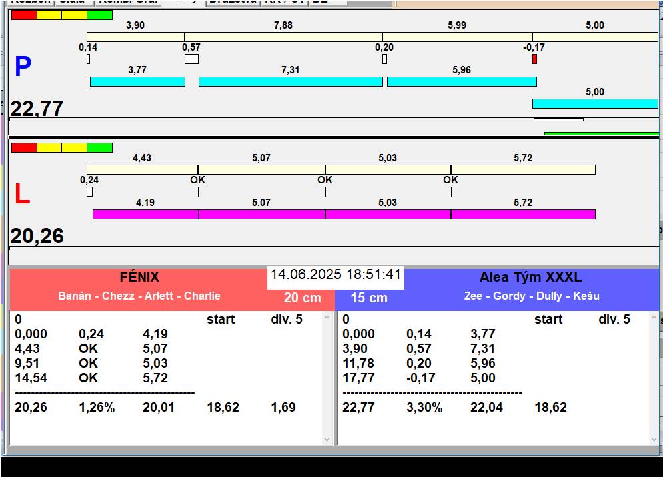Click the Alea Tým XXXL team header
Image resolution: width=663 pixels, height=477 pixels.
point(530,278)
